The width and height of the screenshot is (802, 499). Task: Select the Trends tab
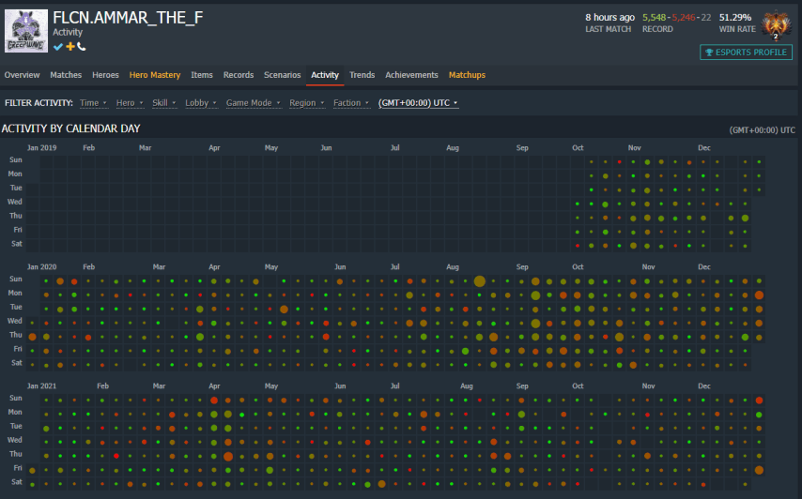coord(362,75)
